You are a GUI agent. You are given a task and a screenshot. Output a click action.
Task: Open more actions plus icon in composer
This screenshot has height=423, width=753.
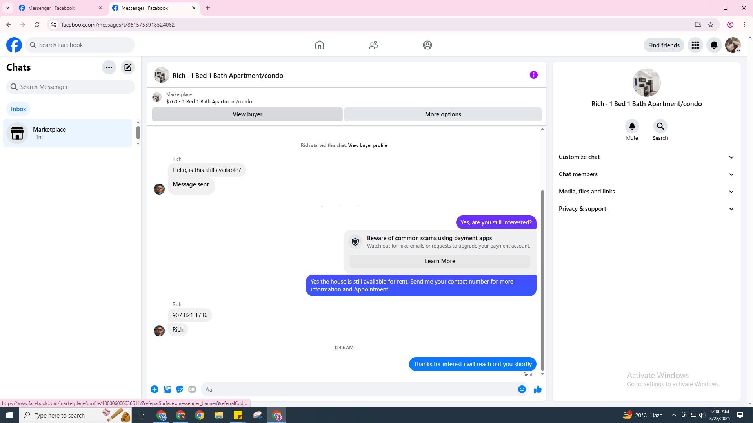[x=155, y=389]
